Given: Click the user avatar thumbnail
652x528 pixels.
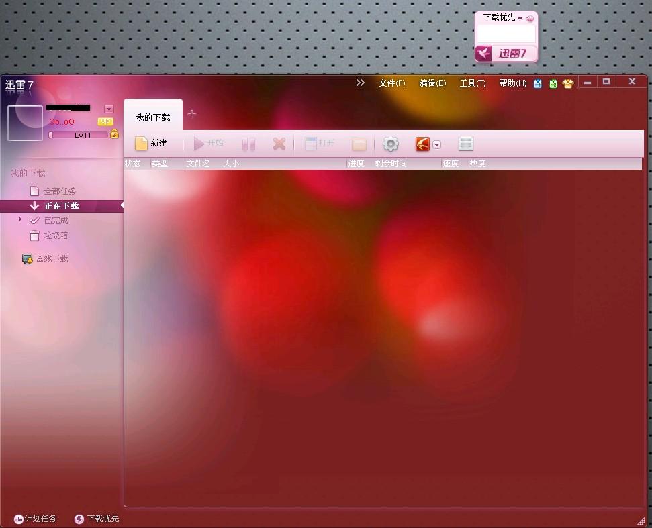Looking at the screenshot, I should (25, 123).
